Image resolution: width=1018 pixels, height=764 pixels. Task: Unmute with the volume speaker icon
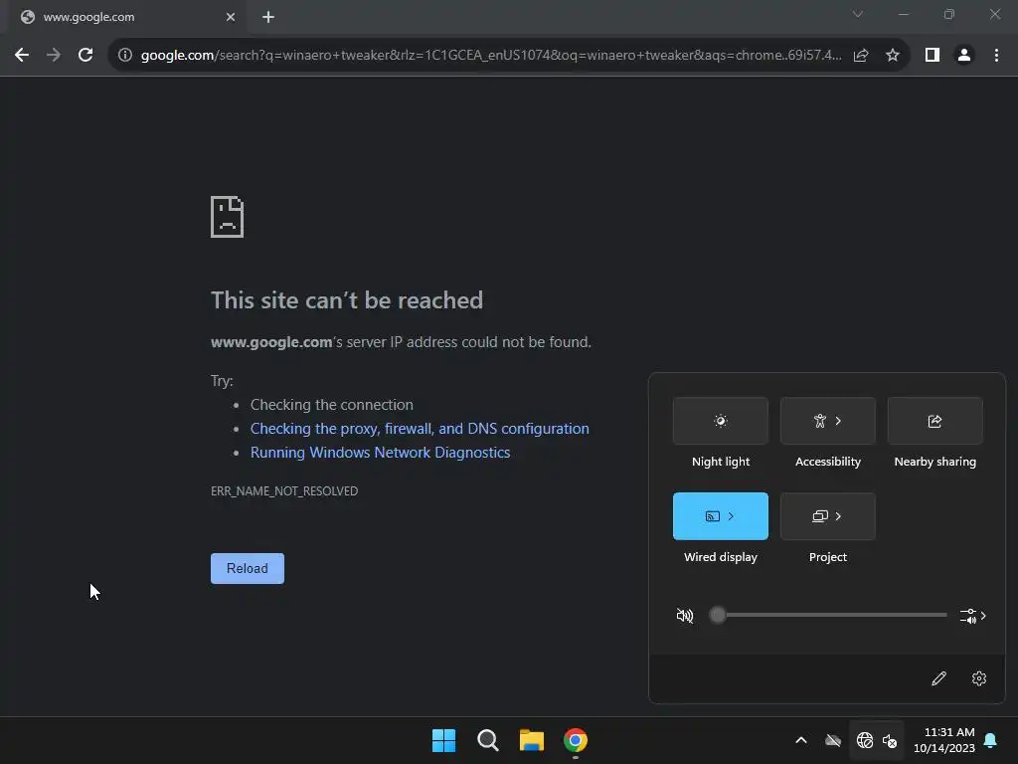pos(685,615)
